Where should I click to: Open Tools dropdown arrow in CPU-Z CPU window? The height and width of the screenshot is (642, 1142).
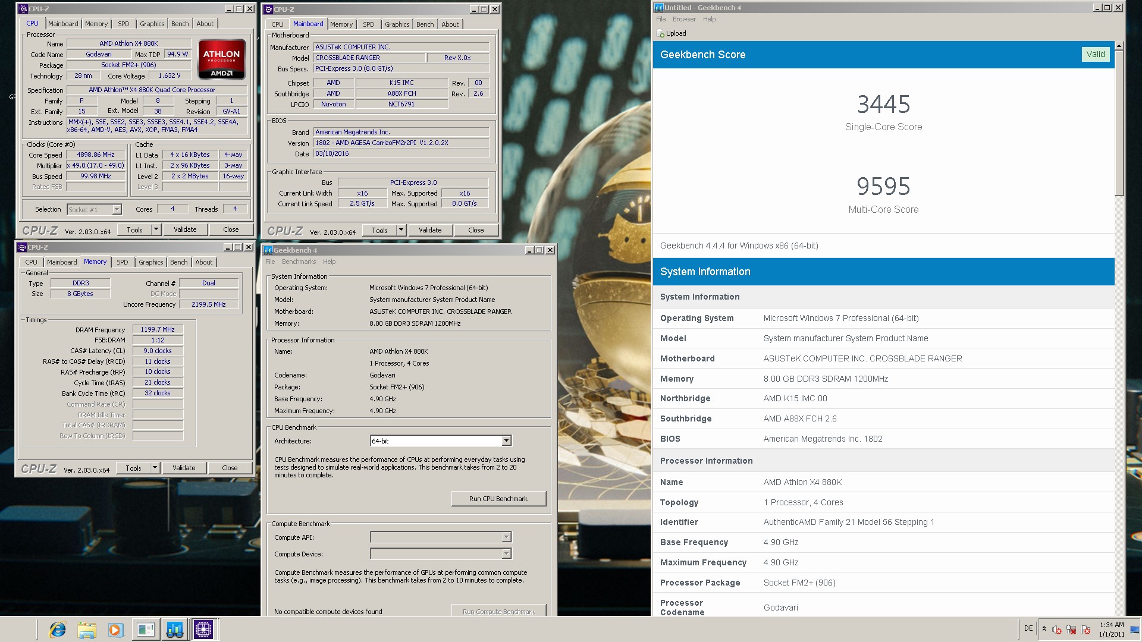[x=156, y=229]
